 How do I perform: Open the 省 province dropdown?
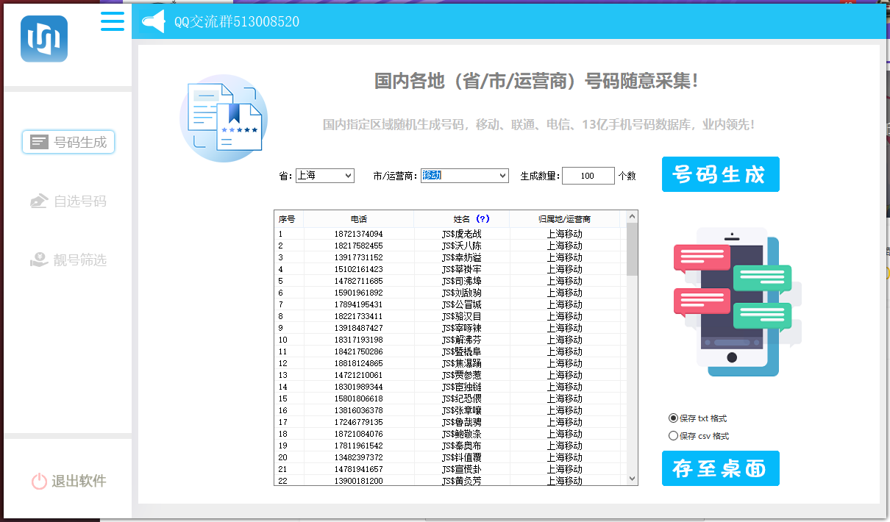pos(324,175)
